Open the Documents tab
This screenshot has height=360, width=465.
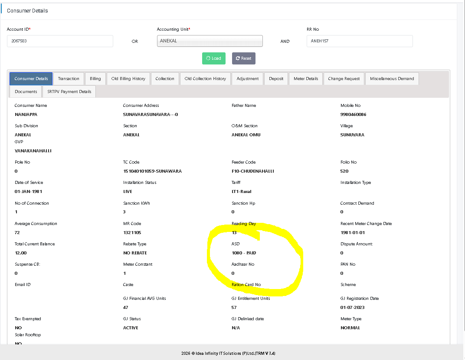[26, 92]
